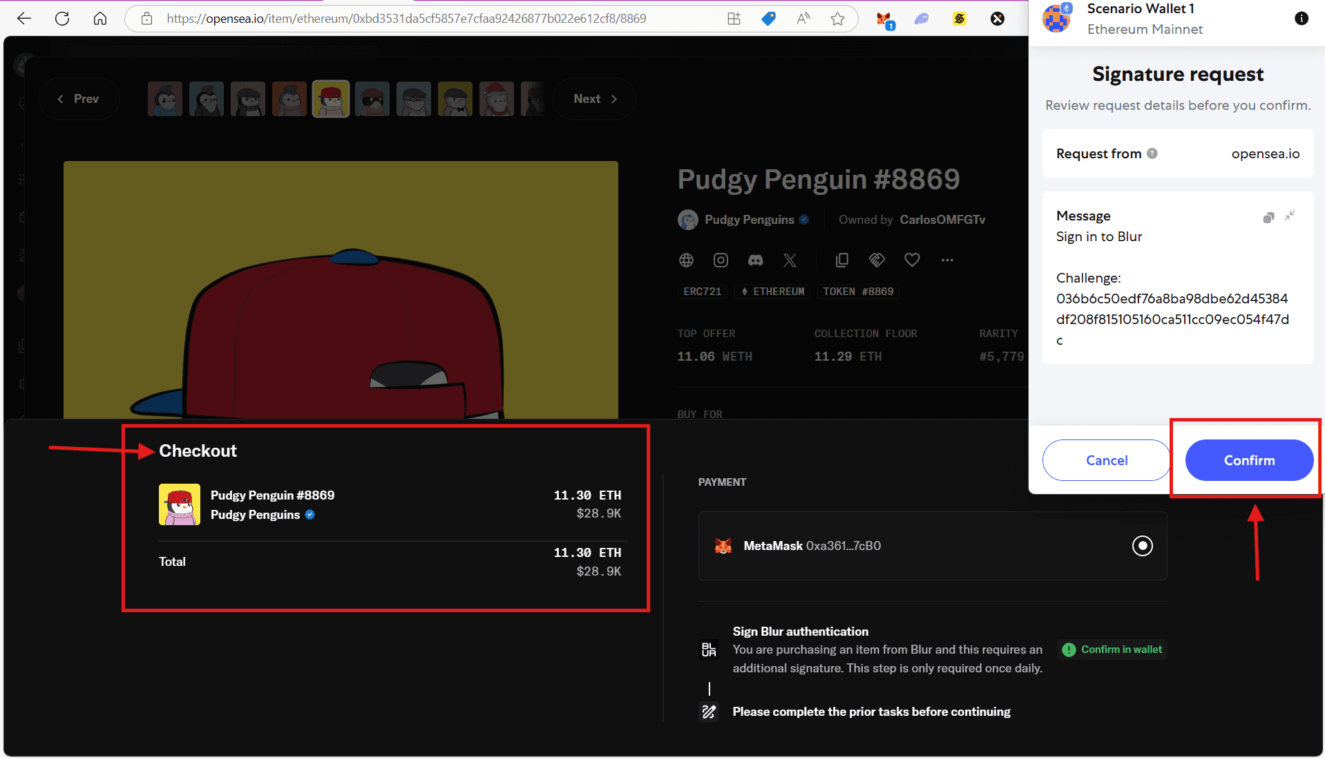Favorite the item with the heart icon
The width and height of the screenshot is (1325, 758).
(912, 260)
